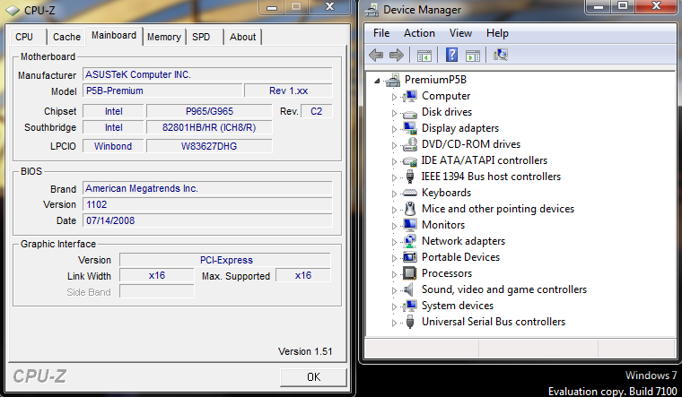Expand the Computer node
This screenshot has width=682, height=397.
pyautogui.click(x=394, y=97)
